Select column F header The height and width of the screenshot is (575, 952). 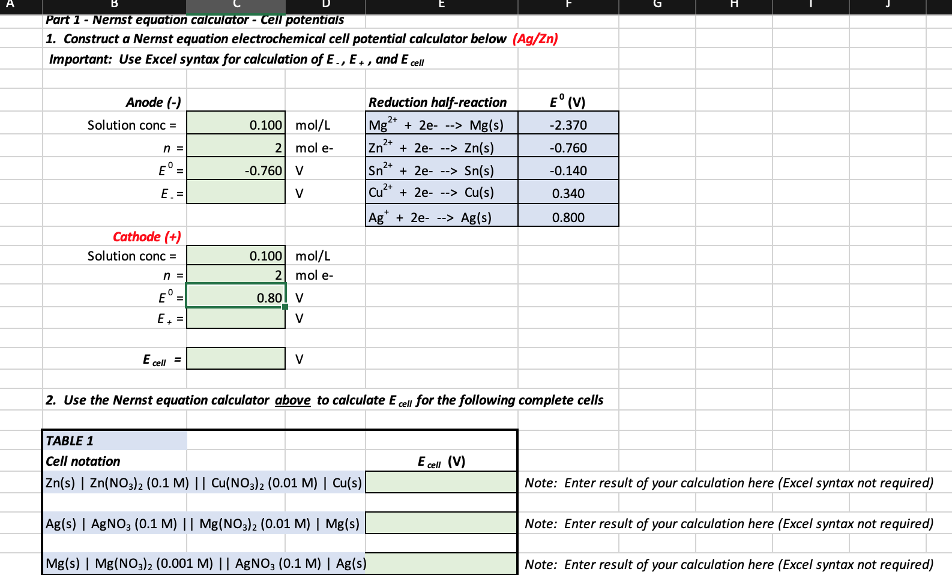click(568, 7)
